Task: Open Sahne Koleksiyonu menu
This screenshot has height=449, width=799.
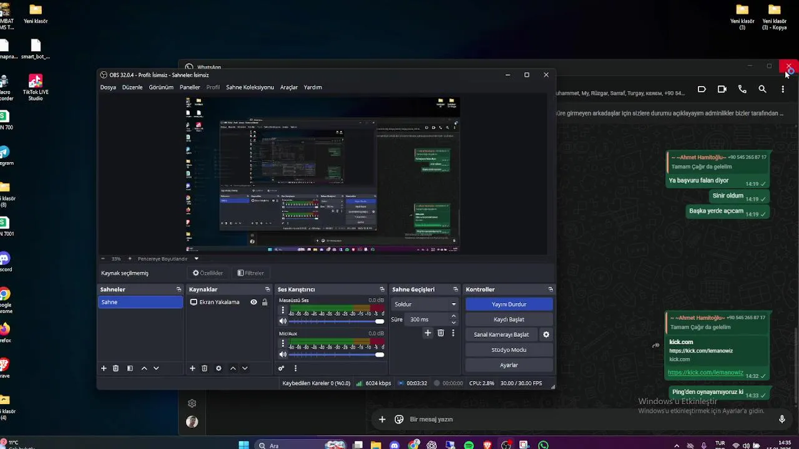Action: coord(250,87)
